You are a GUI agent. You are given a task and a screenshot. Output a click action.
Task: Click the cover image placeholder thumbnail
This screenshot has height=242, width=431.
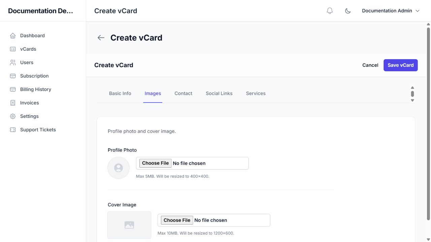[129, 225]
